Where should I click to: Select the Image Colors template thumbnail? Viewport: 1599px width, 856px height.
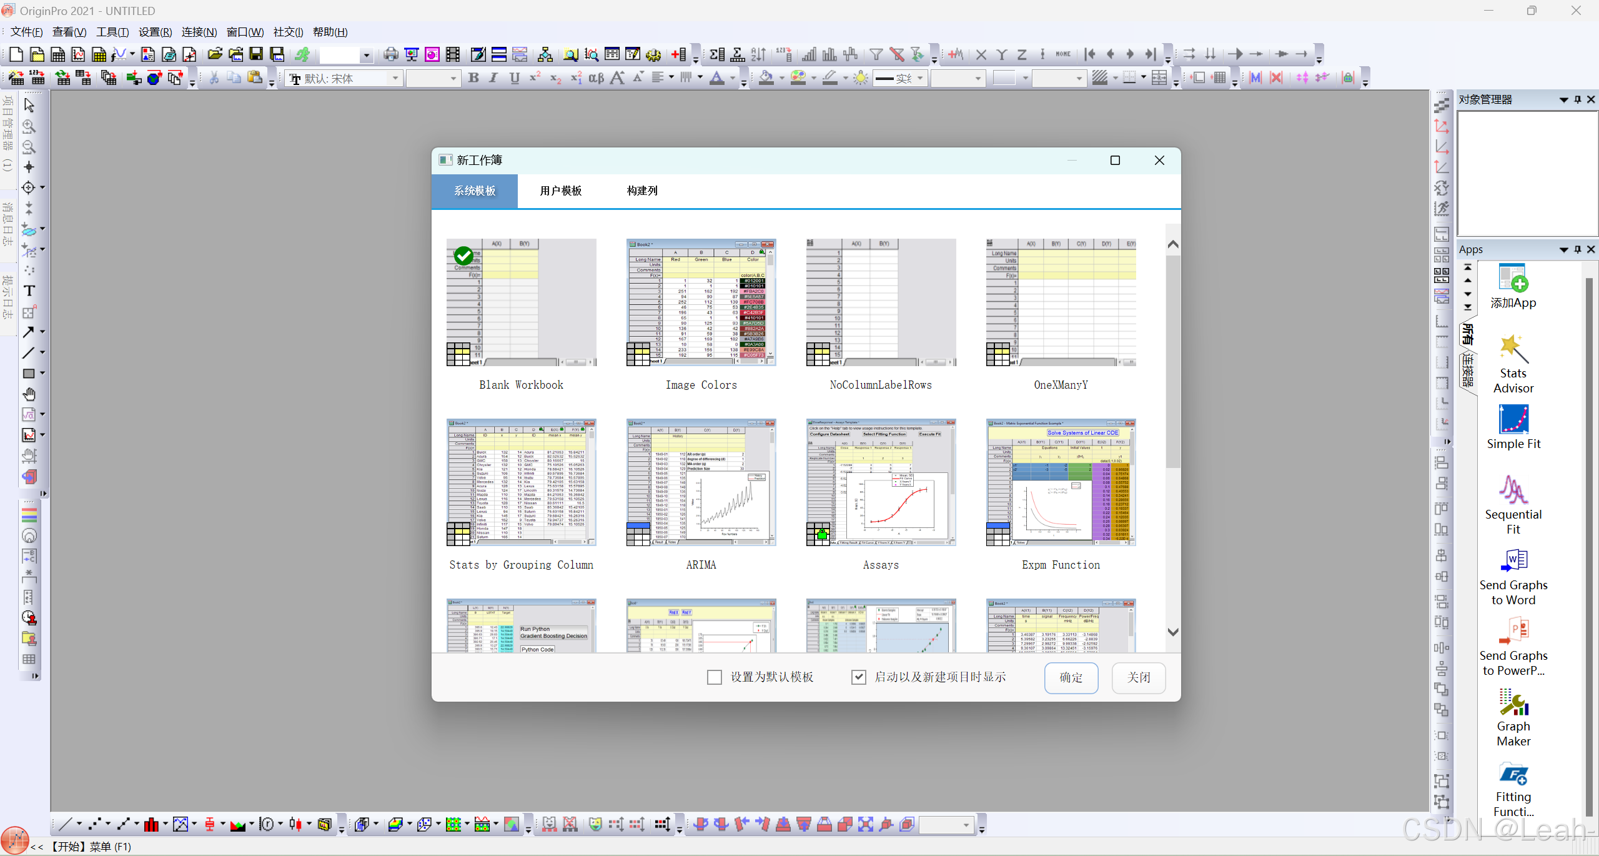pyautogui.click(x=701, y=302)
